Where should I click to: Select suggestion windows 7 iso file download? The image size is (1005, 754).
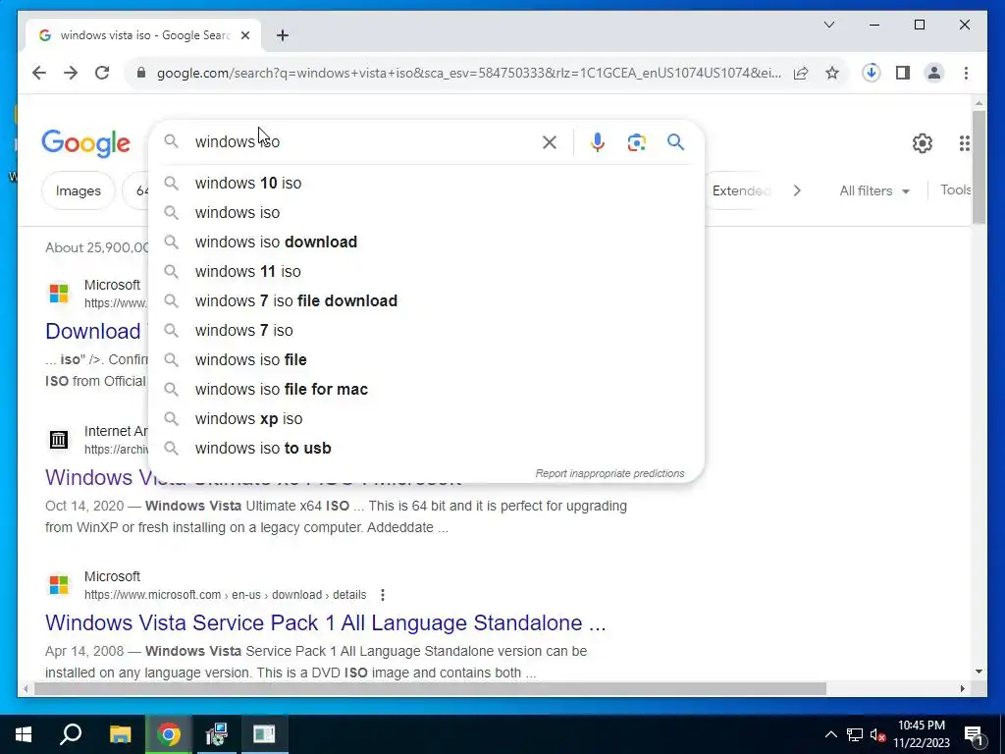click(426, 300)
